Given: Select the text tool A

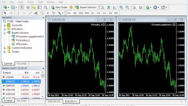Looking at the screenshot, I should 48,13.
